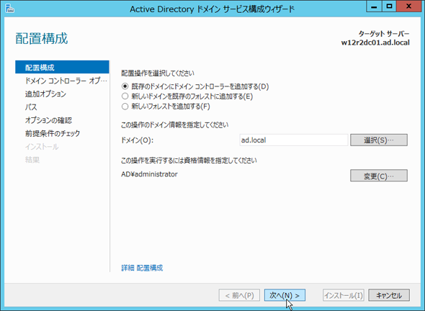The height and width of the screenshot is (311, 425).
Task: Click the この操作のドメイン情報を指定してください label
Action: [x=175, y=125]
